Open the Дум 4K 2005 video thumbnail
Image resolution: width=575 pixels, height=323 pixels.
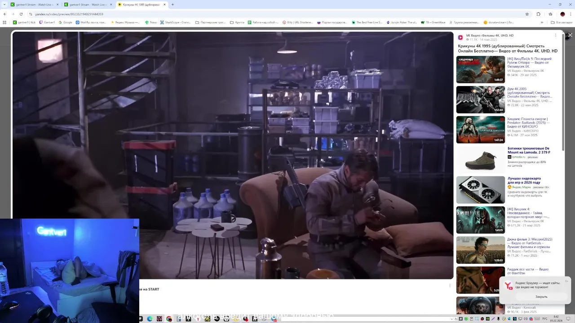coord(481,100)
